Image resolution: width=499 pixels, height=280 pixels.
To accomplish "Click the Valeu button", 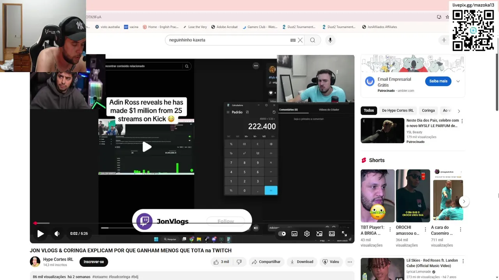I will [331, 262].
